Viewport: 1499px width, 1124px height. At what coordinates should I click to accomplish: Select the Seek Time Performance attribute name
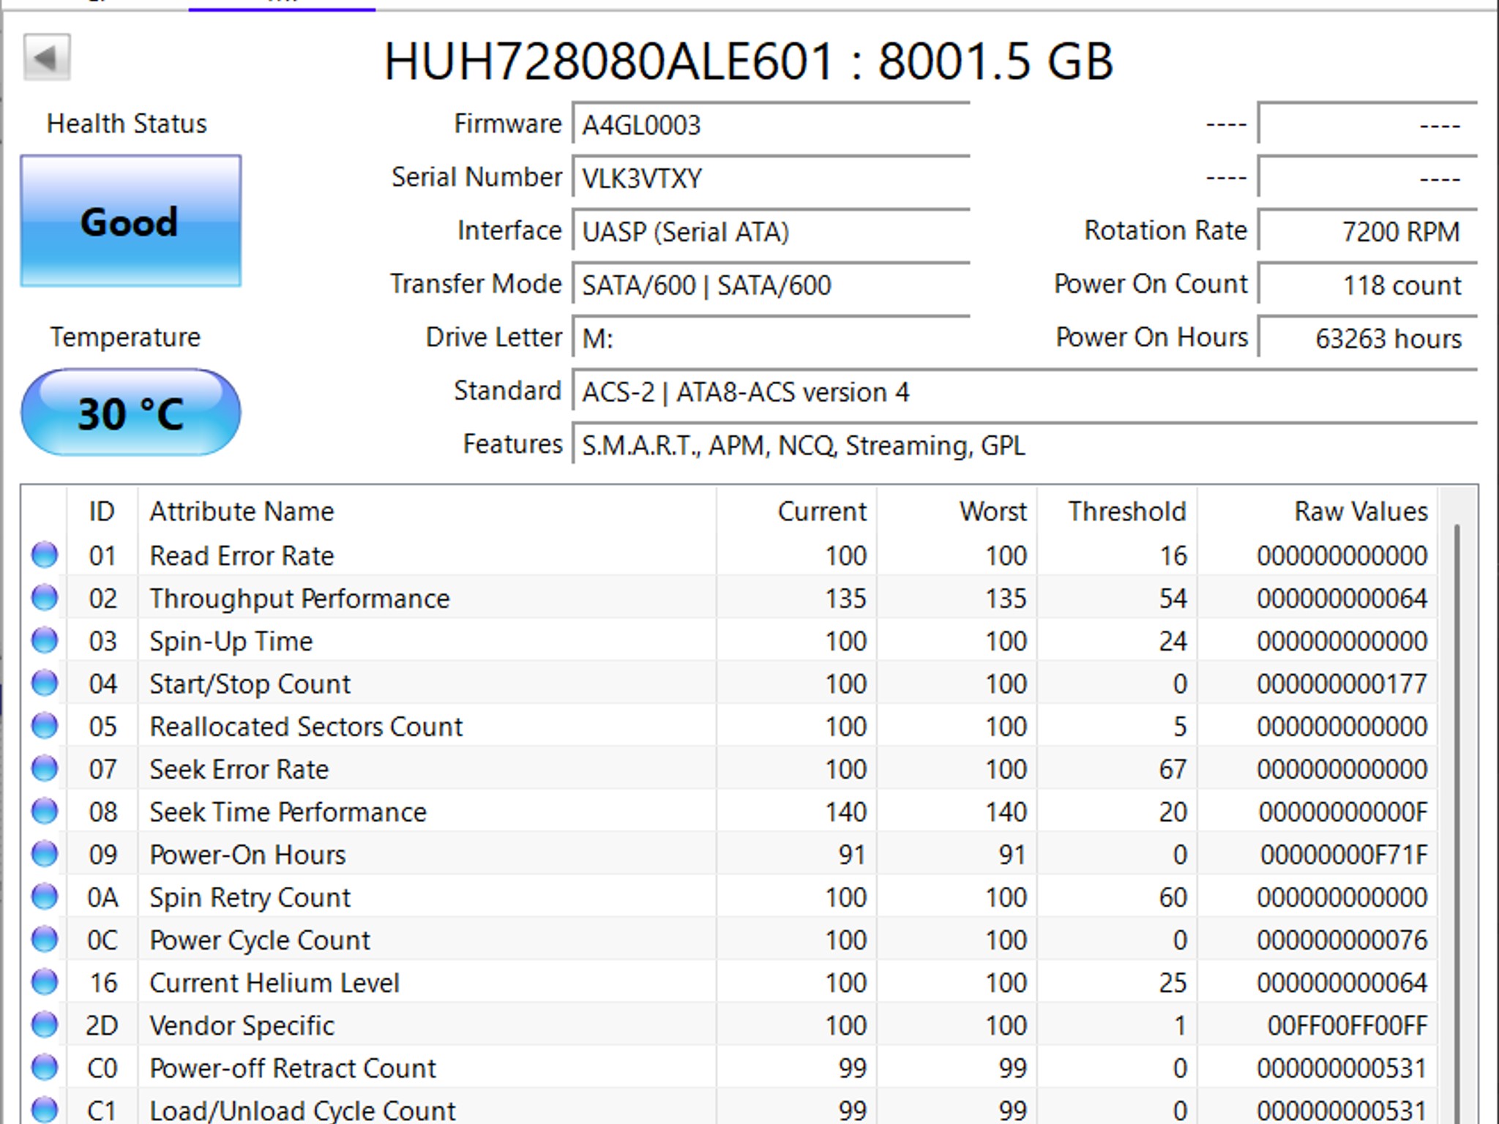tap(288, 812)
